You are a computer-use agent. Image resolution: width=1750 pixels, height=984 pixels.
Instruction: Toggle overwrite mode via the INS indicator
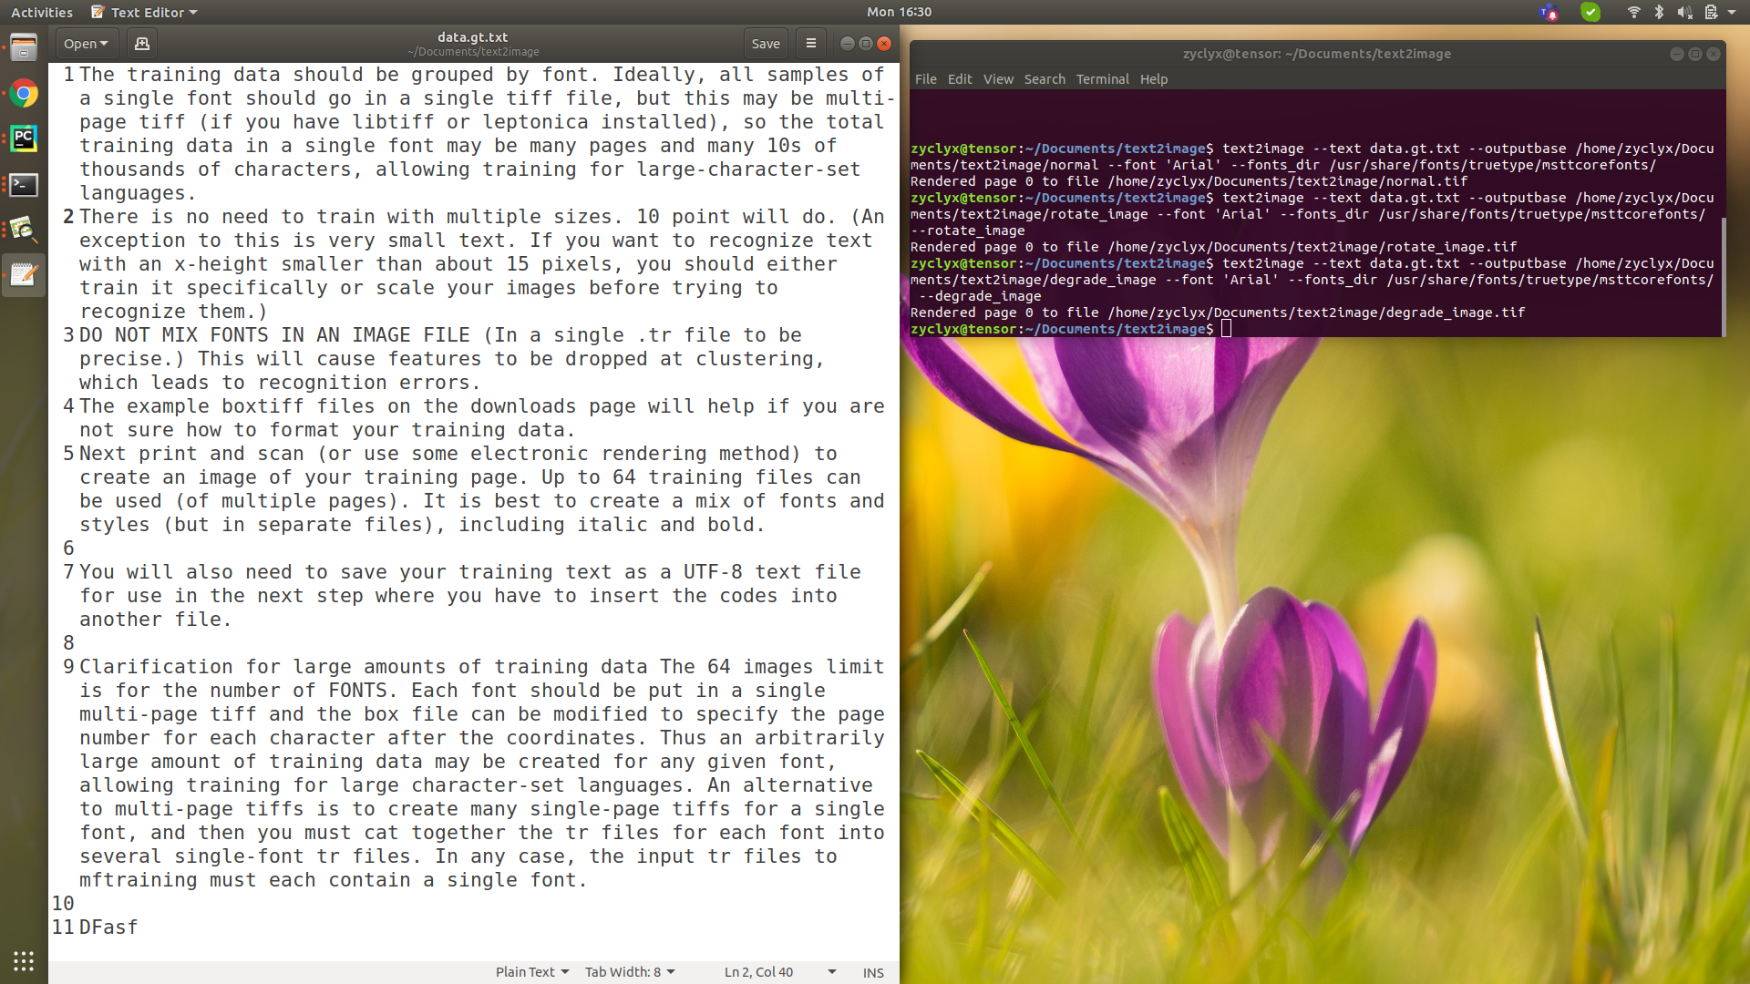click(x=872, y=972)
